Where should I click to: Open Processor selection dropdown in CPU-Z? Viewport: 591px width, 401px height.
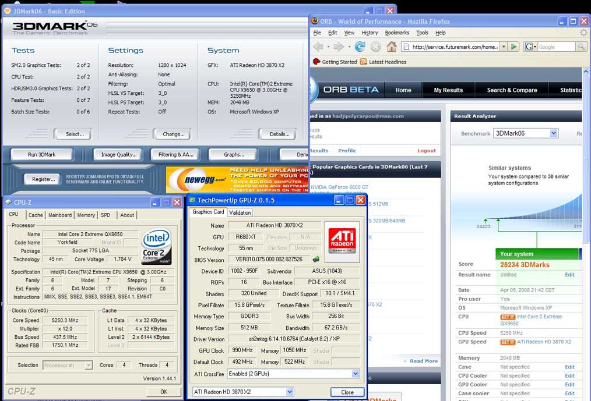tap(89, 365)
